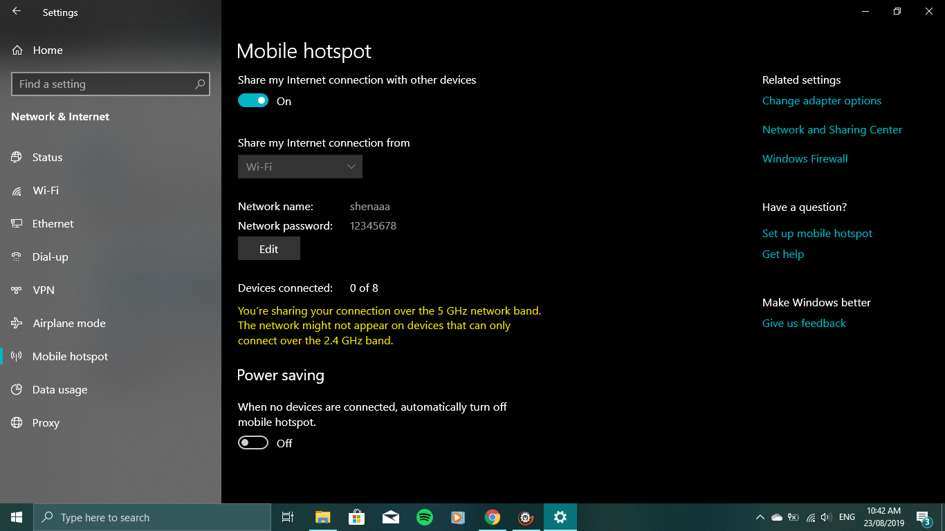Screen dimensions: 945x531
Task: Open Settings Home via the house icon
Action: 17,50
